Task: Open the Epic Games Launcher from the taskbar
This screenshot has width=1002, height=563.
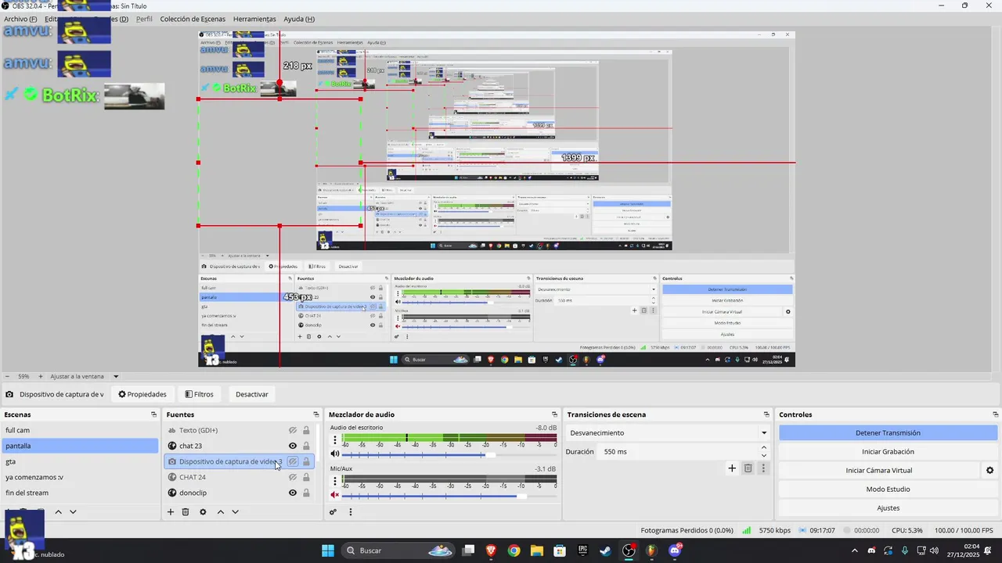Action: [583, 550]
